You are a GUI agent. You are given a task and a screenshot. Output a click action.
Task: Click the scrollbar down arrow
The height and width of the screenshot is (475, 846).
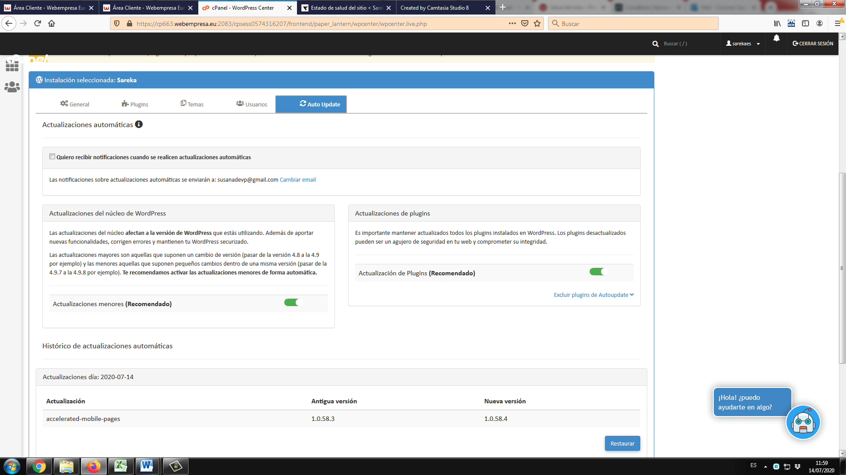842,453
